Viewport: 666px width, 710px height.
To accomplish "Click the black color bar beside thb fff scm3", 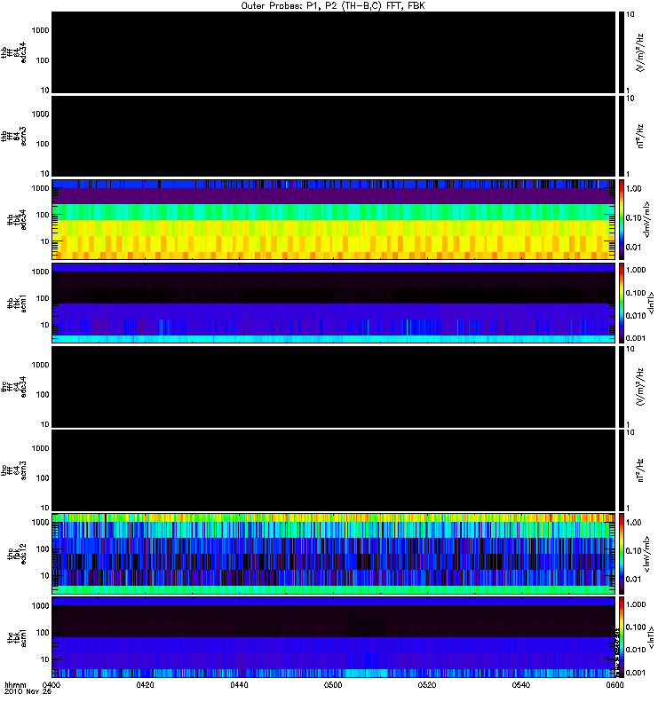I will (x=622, y=136).
